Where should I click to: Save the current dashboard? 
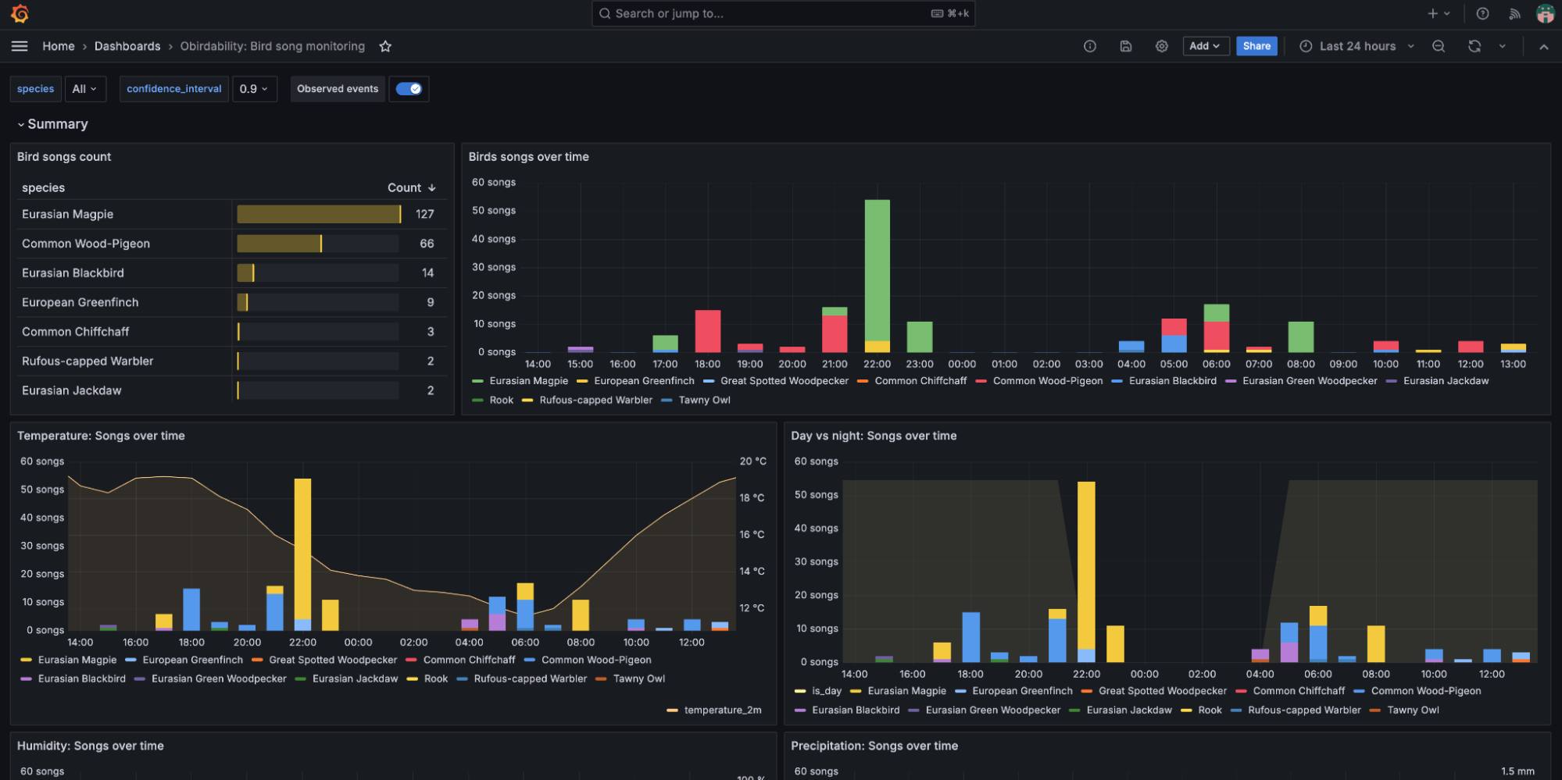point(1125,46)
